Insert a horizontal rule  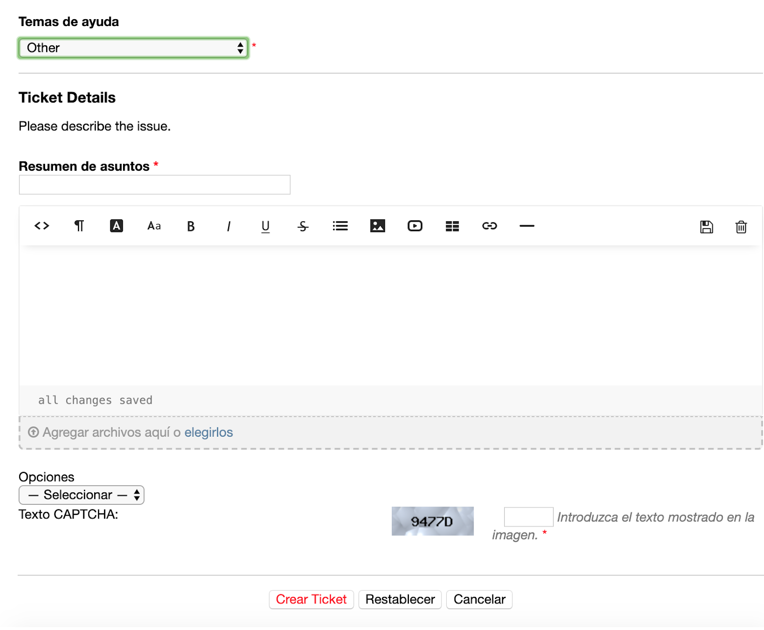coord(527,226)
